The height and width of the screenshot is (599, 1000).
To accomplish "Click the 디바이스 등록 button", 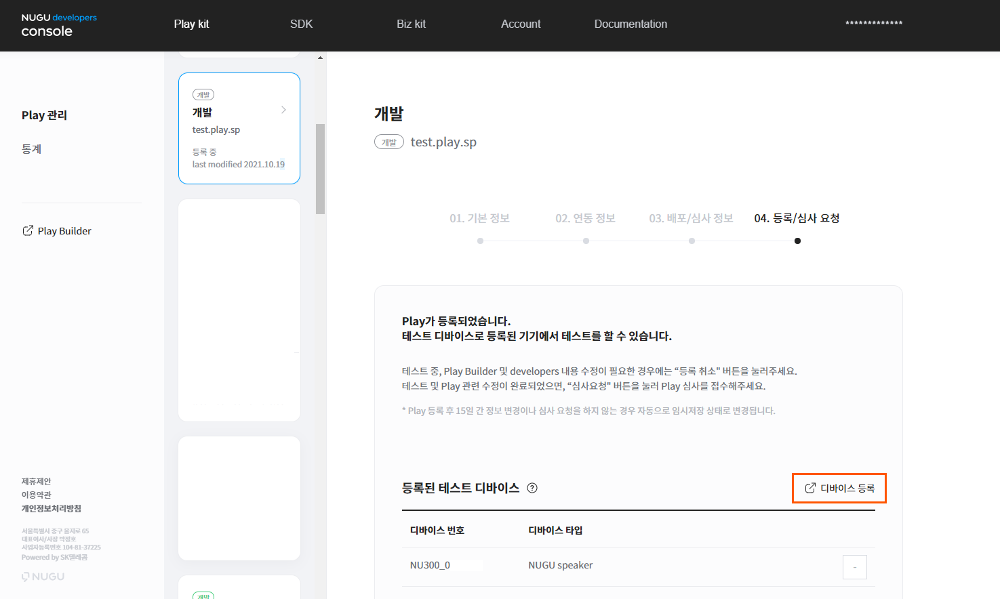I will [x=839, y=488].
